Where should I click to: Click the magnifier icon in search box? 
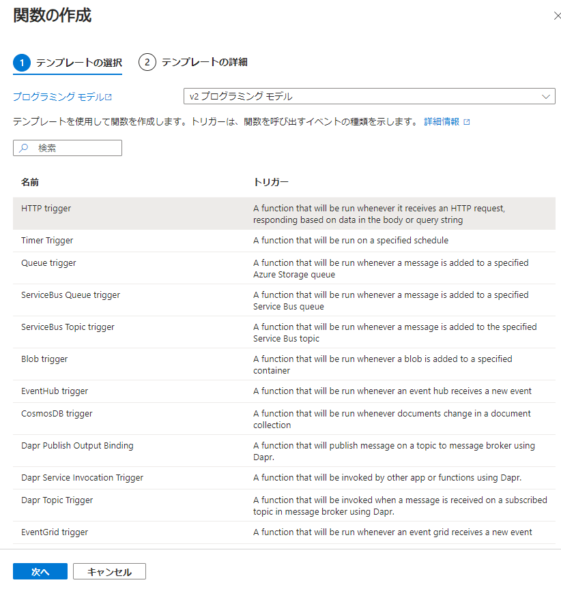point(24,148)
